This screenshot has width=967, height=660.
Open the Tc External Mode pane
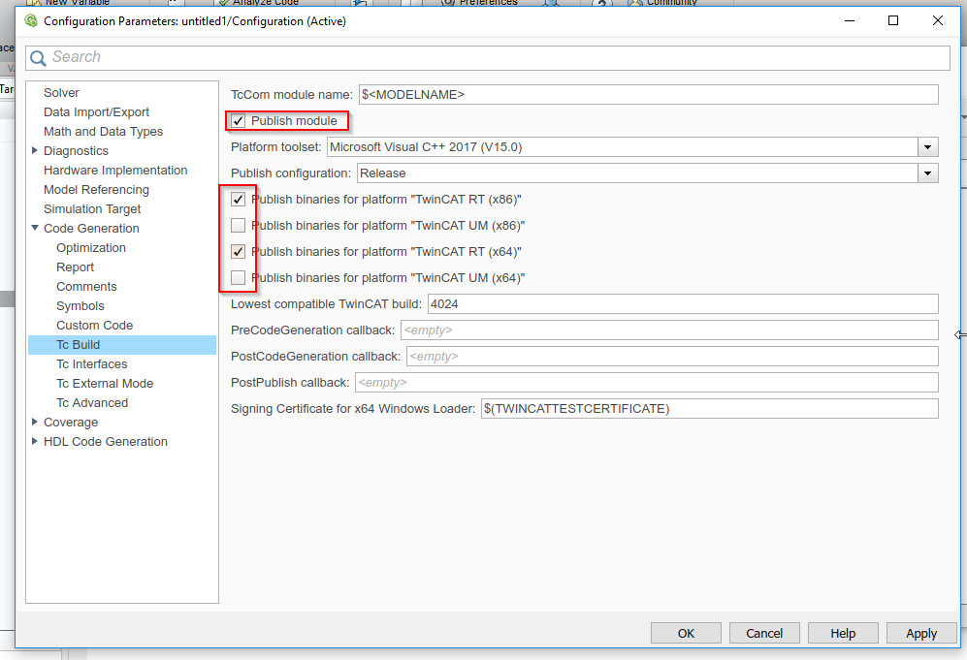click(x=105, y=384)
